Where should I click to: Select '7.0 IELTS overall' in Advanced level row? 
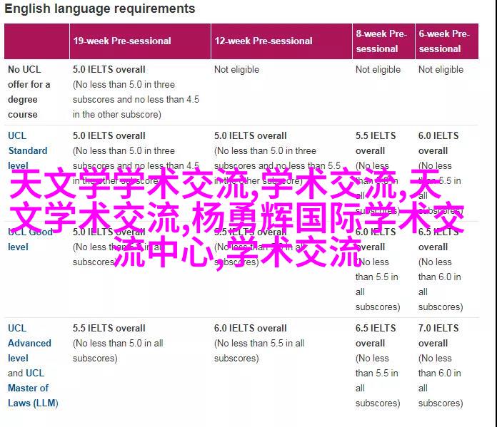pyautogui.click(x=438, y=336)
